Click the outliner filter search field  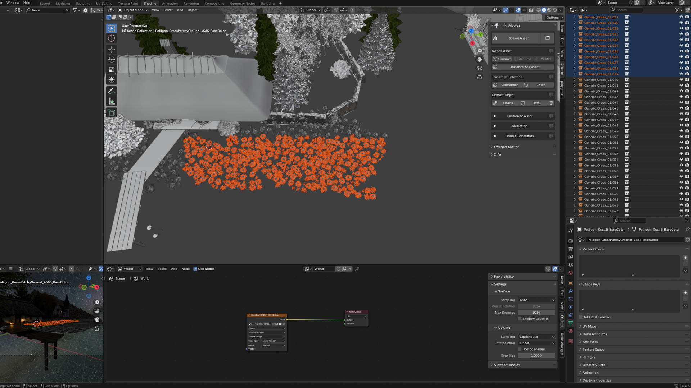pos(626,10)
